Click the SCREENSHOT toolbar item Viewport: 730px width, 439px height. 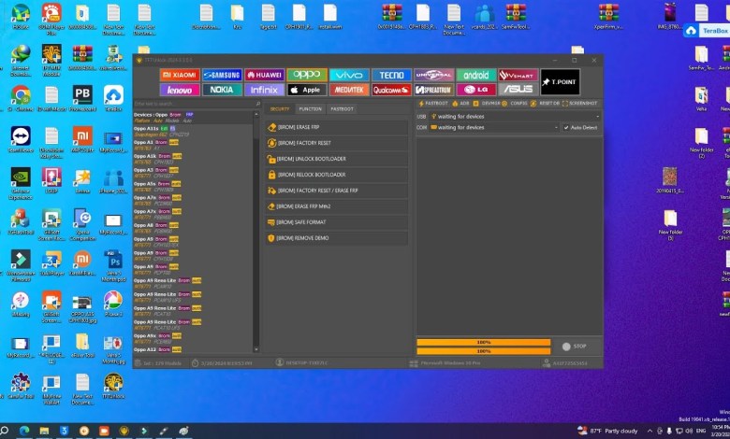click(579, 103)
